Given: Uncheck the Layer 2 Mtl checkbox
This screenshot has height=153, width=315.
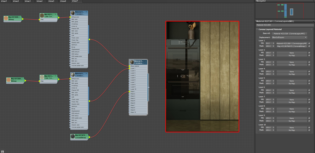Looking at the screenshot, I should [x=309, y=53].
